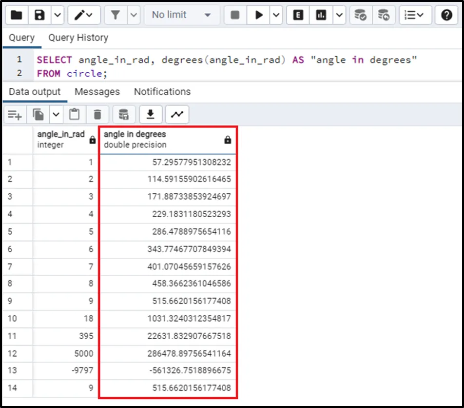Open the Help question mark icon
Image resolution: width=464 pixels, height=408 pixels.
click(x=446, y=15)
